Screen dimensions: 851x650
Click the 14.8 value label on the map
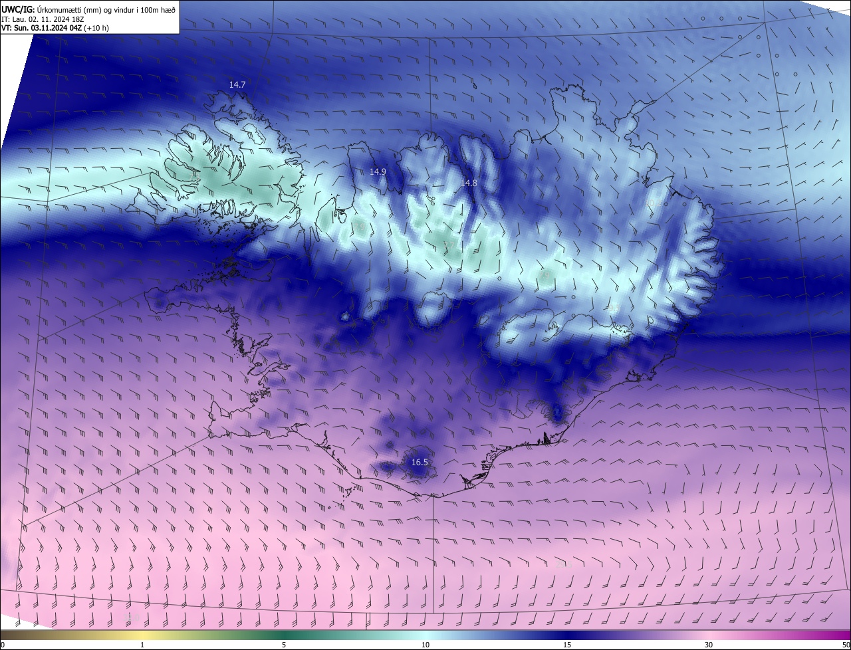click(x=469, y=183)
